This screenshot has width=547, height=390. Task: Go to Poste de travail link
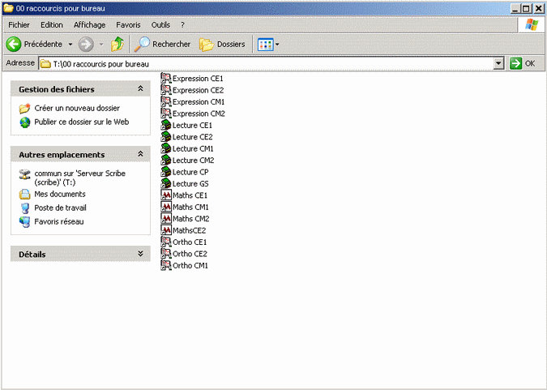click(x=60, y=208)
